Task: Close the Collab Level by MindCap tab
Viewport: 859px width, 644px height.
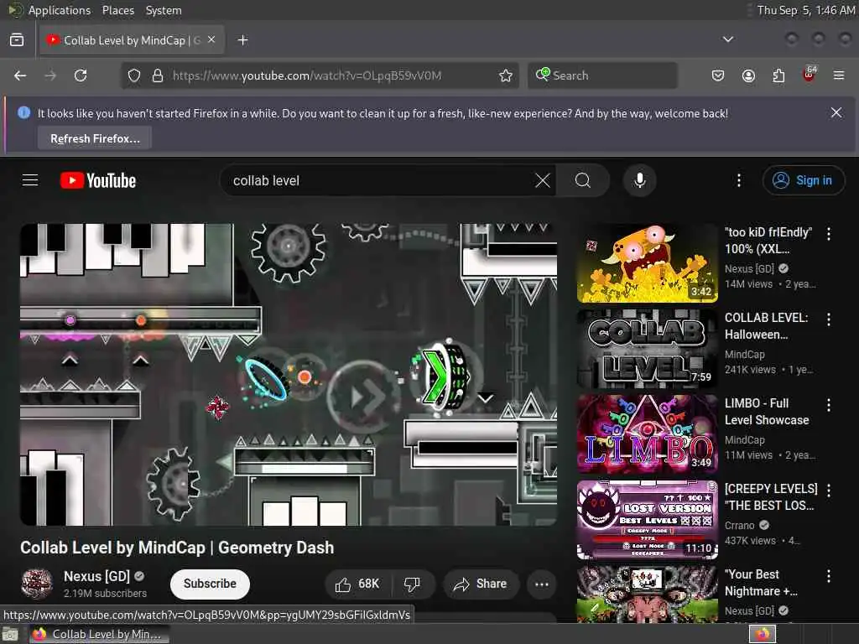Action: (x=211, y=39)
